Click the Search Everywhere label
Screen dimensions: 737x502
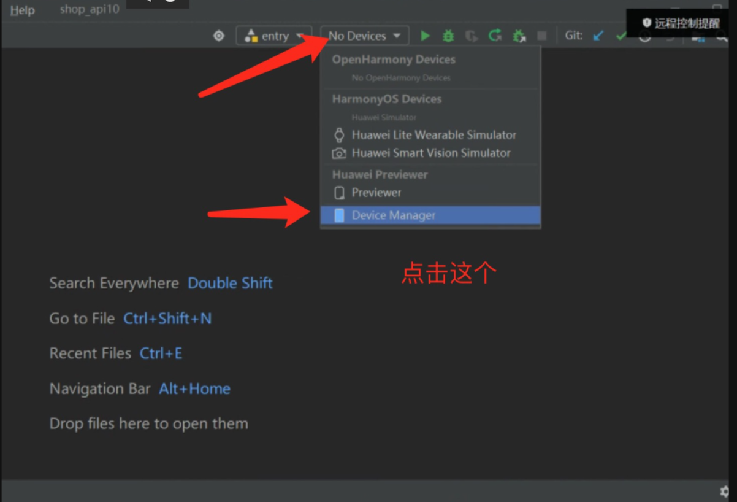tap(114, 283)
